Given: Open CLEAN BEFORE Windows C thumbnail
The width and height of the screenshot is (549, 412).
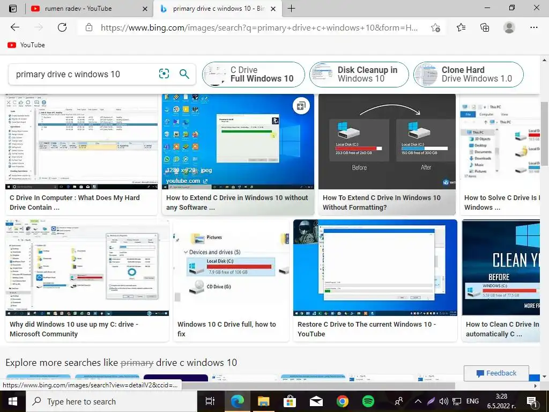Looking at the screenshot, I should point(501,268).
